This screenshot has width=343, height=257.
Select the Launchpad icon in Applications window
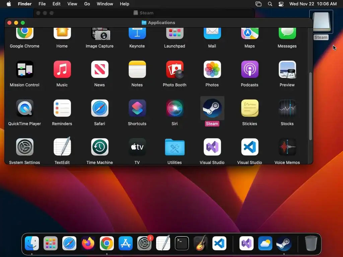[175, 33]
